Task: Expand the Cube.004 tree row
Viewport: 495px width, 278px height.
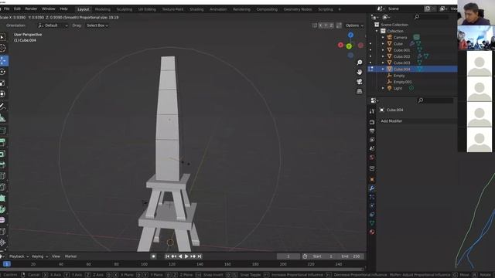Action: (383, 69)
